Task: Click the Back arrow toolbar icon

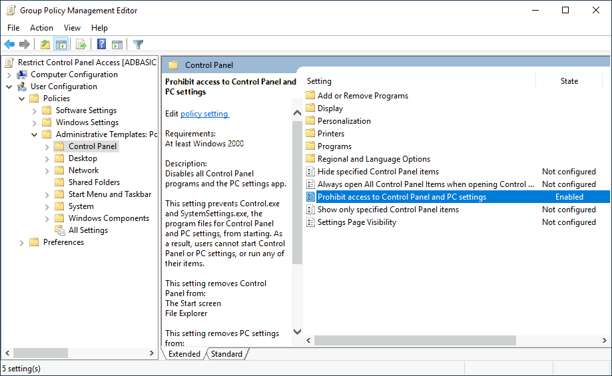Action: (x=9, y=45)
